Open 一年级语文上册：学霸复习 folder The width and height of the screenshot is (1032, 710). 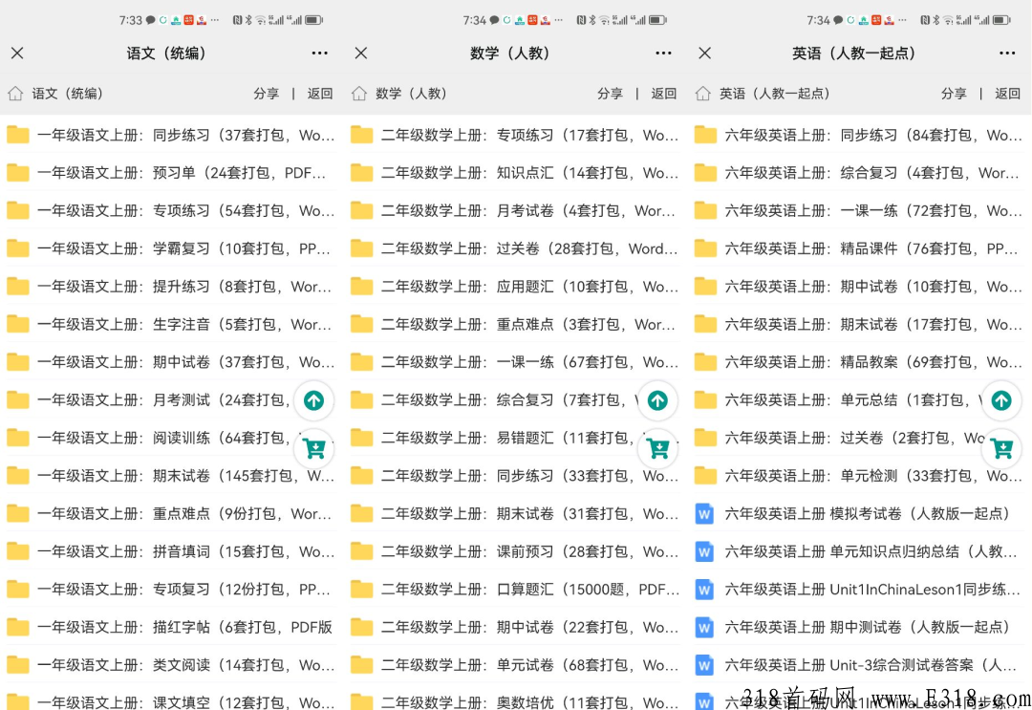(172, 248)
